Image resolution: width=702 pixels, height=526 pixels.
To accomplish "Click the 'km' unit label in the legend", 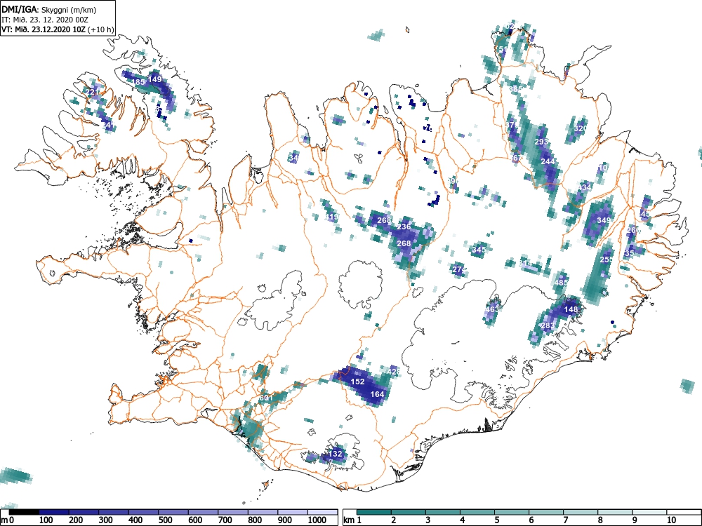I will click(x=349, y=520).
